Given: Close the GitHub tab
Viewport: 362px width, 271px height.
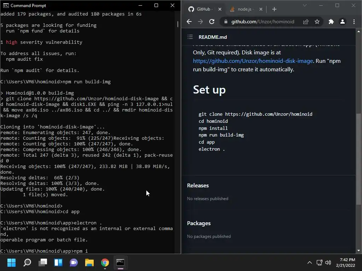Looking at the screenshot, I should 220,9.
